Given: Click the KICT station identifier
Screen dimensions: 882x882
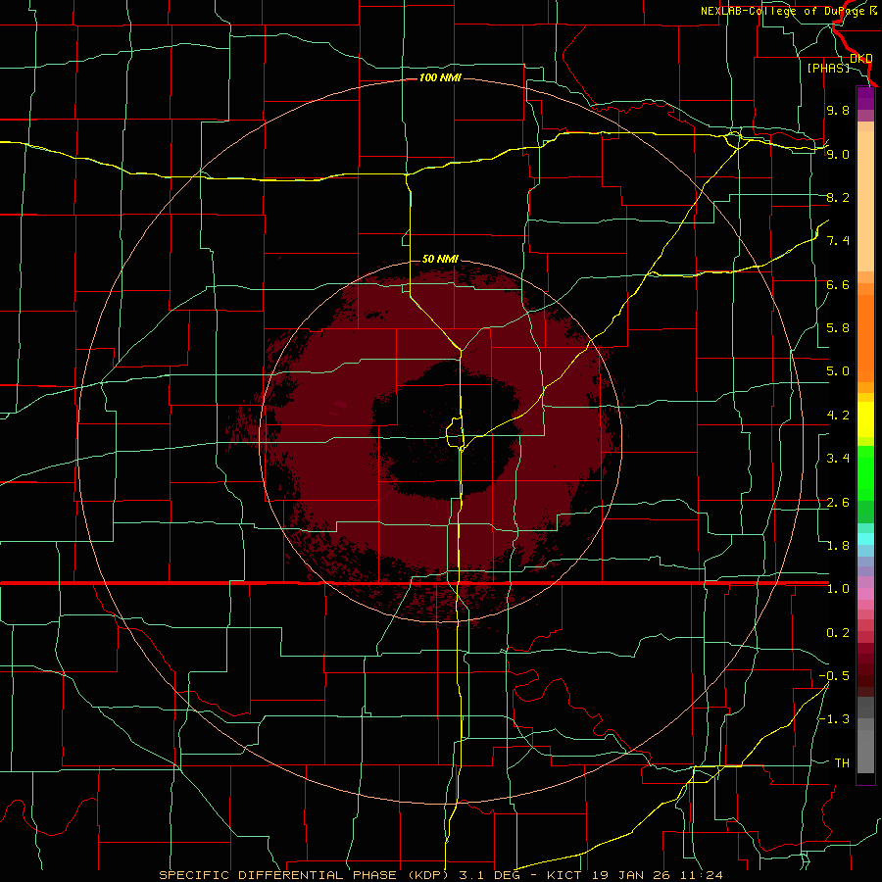Looking at the screenshot, I should (564, 875).
